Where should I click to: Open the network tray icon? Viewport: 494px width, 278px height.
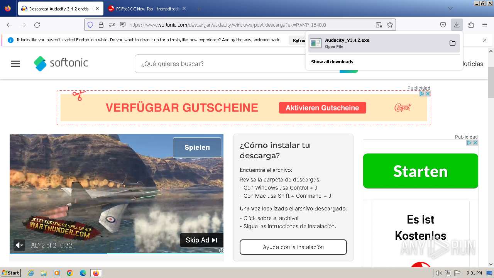coord(448,273)
